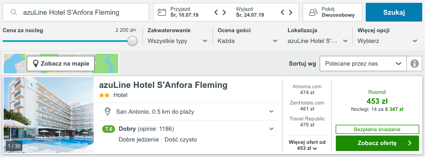425x157 pixels.
Task: Open the Zakwaterowanie Wszystkie typy dropdown
Action: pos(177,41)
